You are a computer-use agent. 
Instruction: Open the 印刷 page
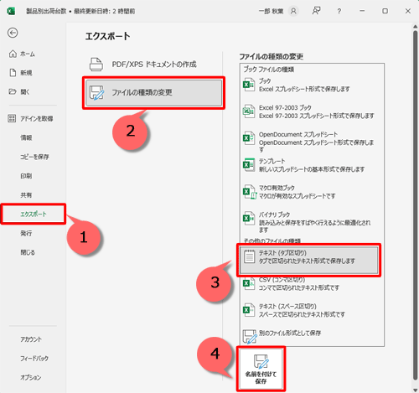(x=26, y=176)
